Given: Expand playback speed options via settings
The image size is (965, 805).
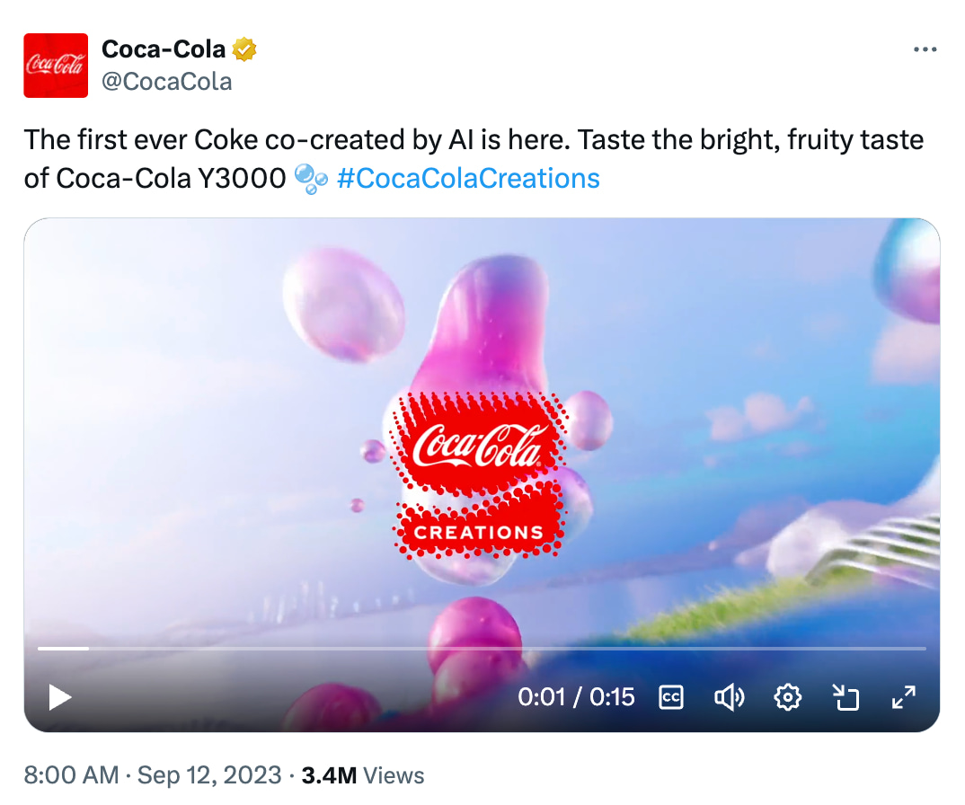Looking at the screenshot, I should 788,697.
